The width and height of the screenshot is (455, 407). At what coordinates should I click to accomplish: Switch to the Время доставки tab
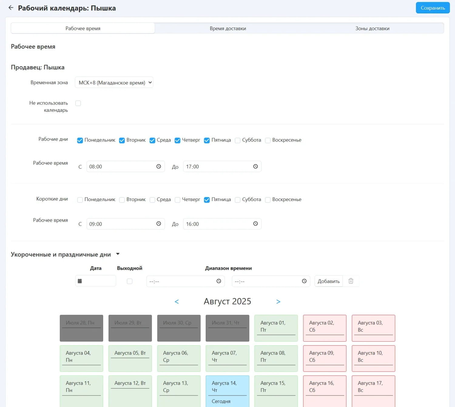pos(228,28)
